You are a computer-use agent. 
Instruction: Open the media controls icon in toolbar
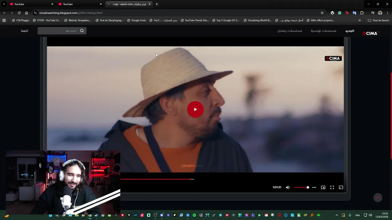coord(373,13)
